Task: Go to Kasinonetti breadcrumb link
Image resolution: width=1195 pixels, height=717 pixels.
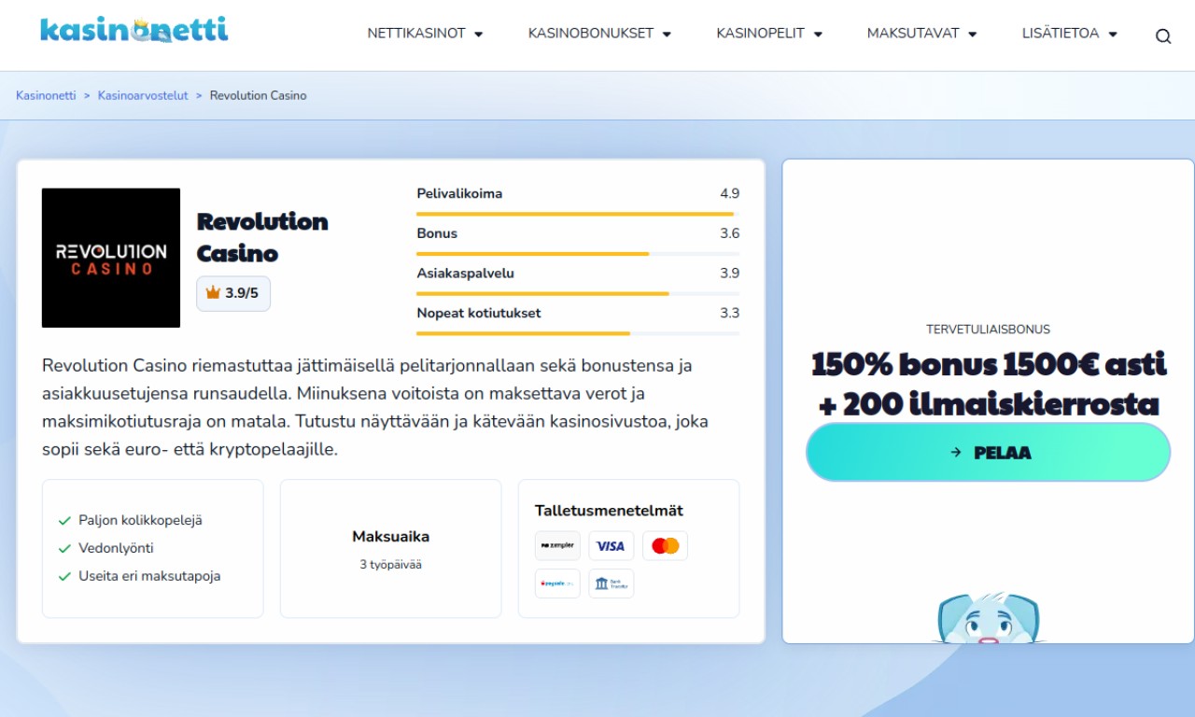Action: pyautogui.click(x=46, y=95)
